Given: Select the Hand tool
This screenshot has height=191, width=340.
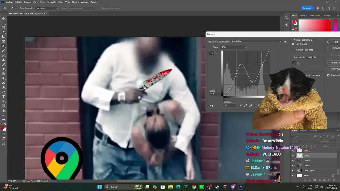Looking at the screenshot, I should pyautogui.click(x=3, y=110).
